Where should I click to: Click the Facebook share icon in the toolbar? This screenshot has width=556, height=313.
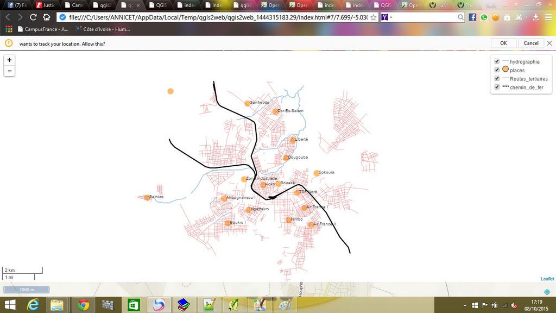pyautogui.click(x=472, y=17)
